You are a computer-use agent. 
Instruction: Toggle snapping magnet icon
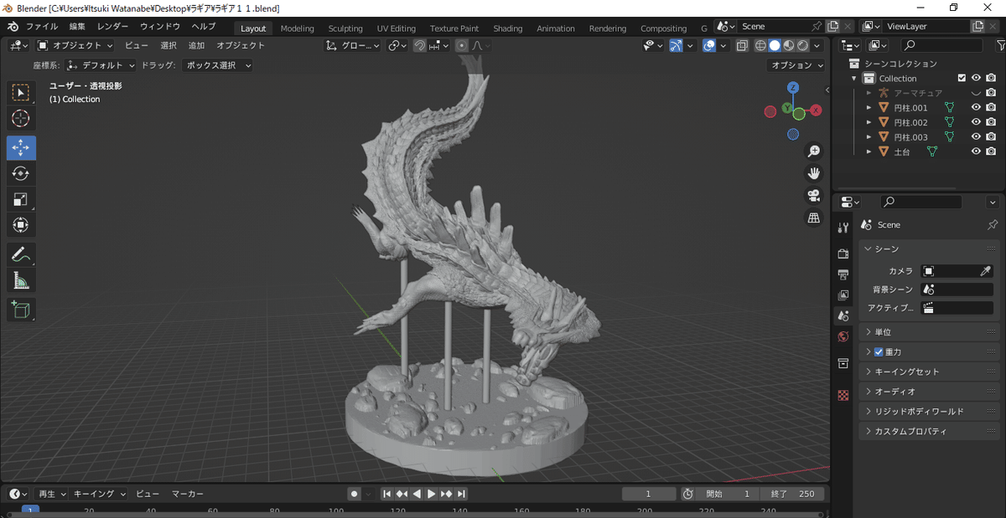[x=420, y=46]
